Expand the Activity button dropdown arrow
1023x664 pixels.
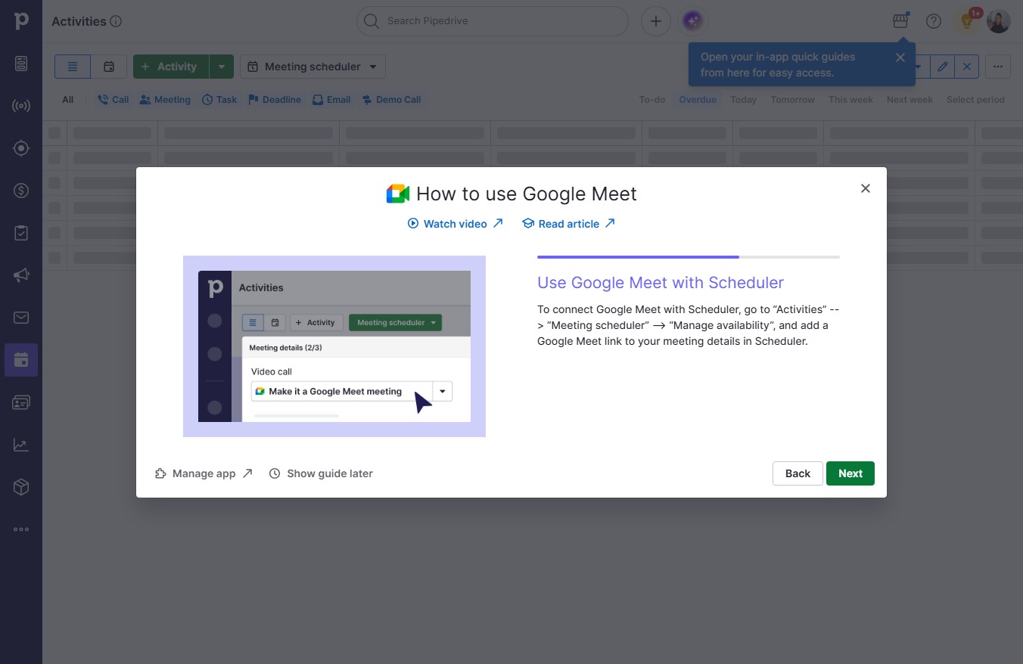point(221,67)
